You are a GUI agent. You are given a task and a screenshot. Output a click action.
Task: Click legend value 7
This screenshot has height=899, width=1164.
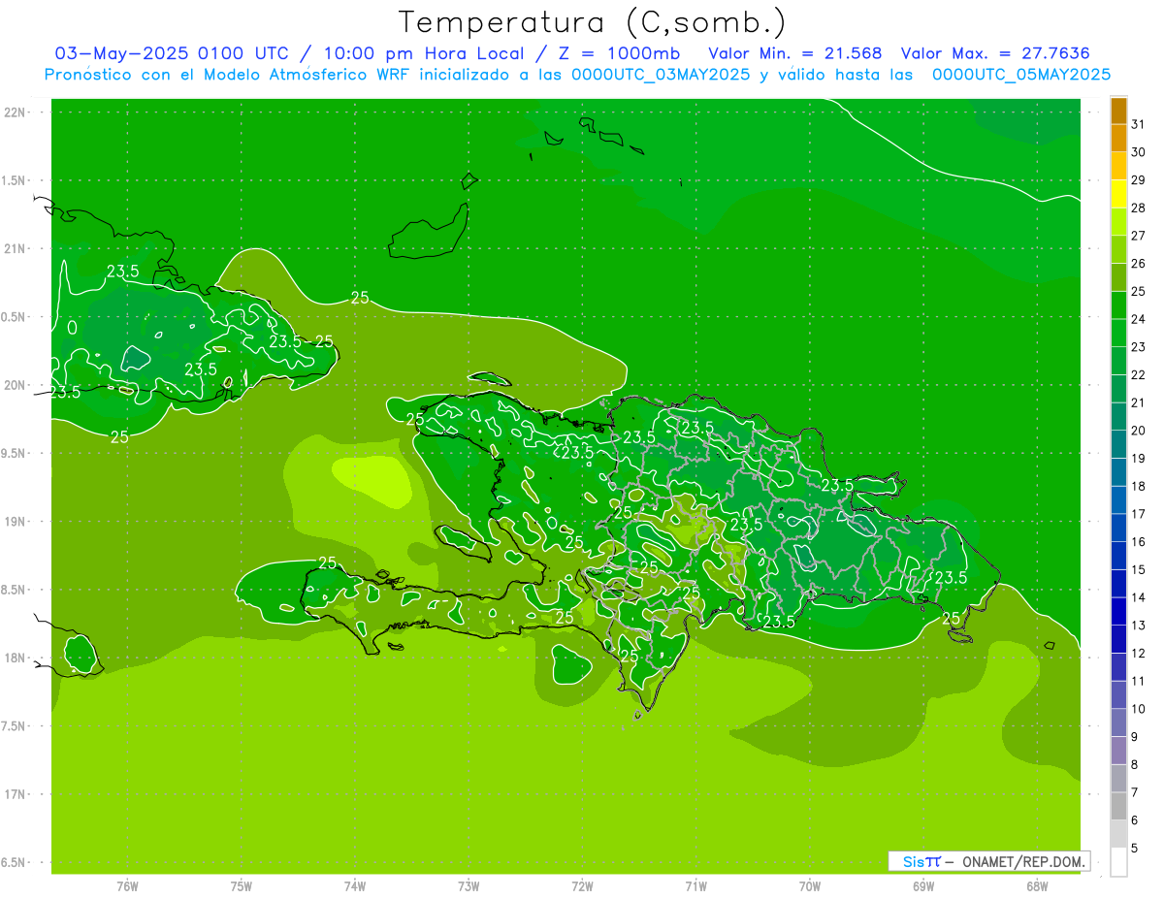[1135, 792]
